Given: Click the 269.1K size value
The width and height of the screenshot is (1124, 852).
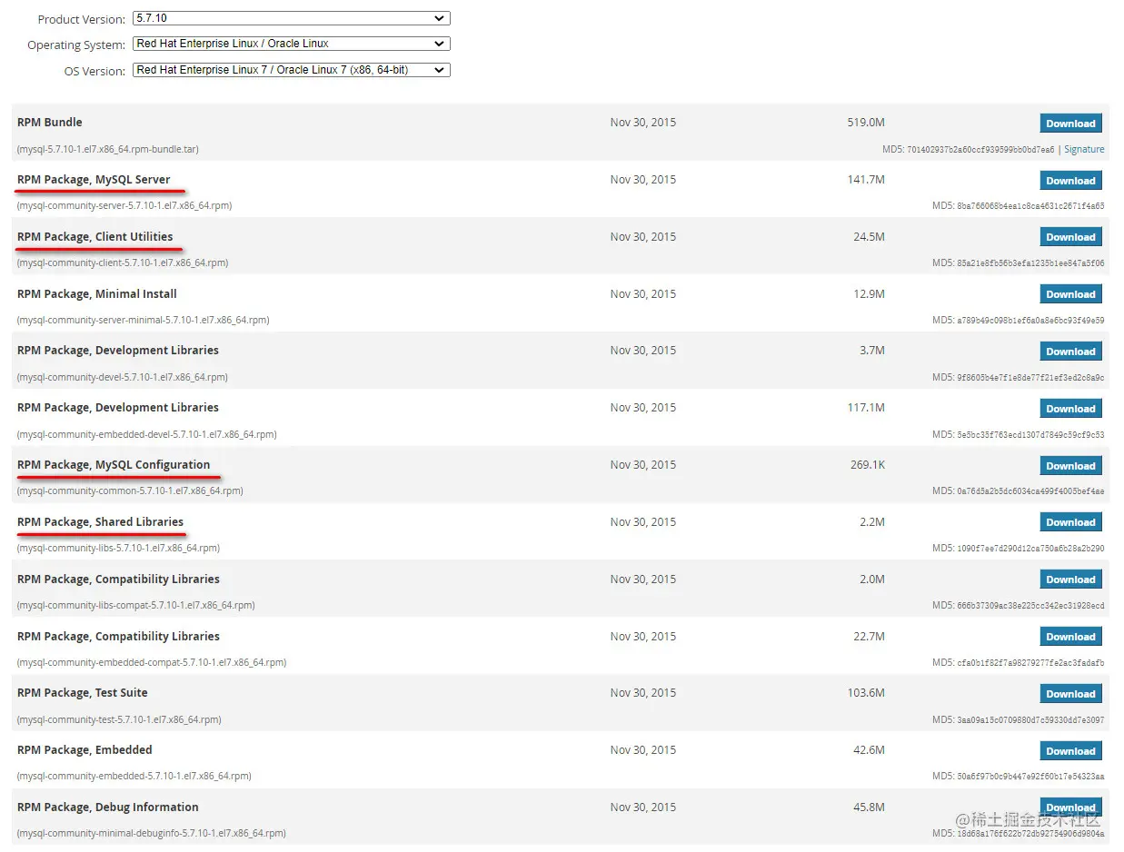Looking at the screenshot, I should (x=868, y=465).
